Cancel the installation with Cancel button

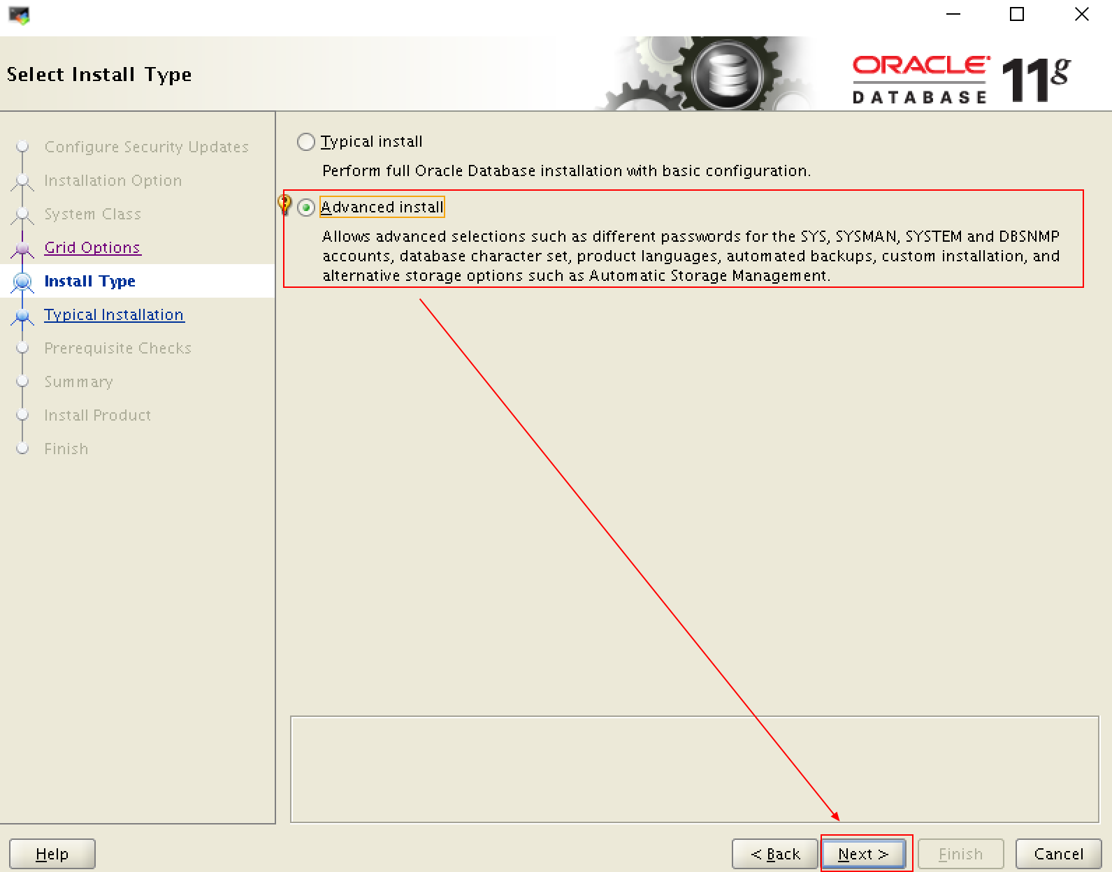coord(1058,854)
